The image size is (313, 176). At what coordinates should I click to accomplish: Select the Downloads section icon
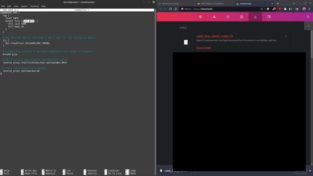(255, 17)
